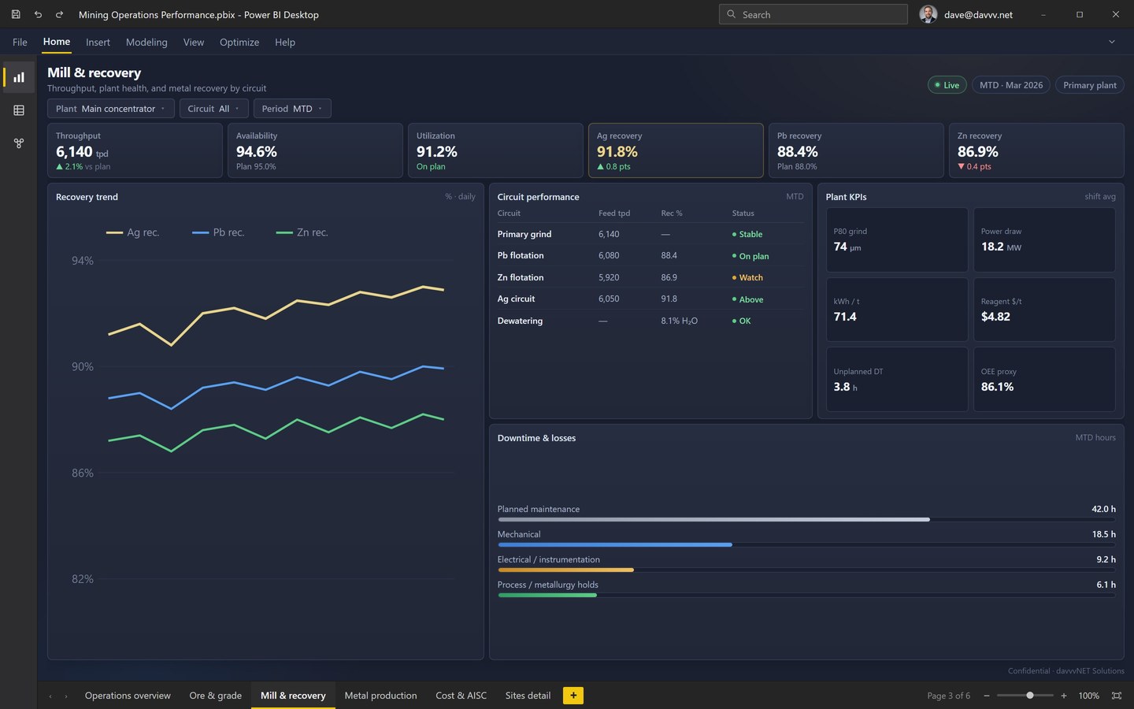
Task: Click the Primary plant pill
Action: point(1090,85)
